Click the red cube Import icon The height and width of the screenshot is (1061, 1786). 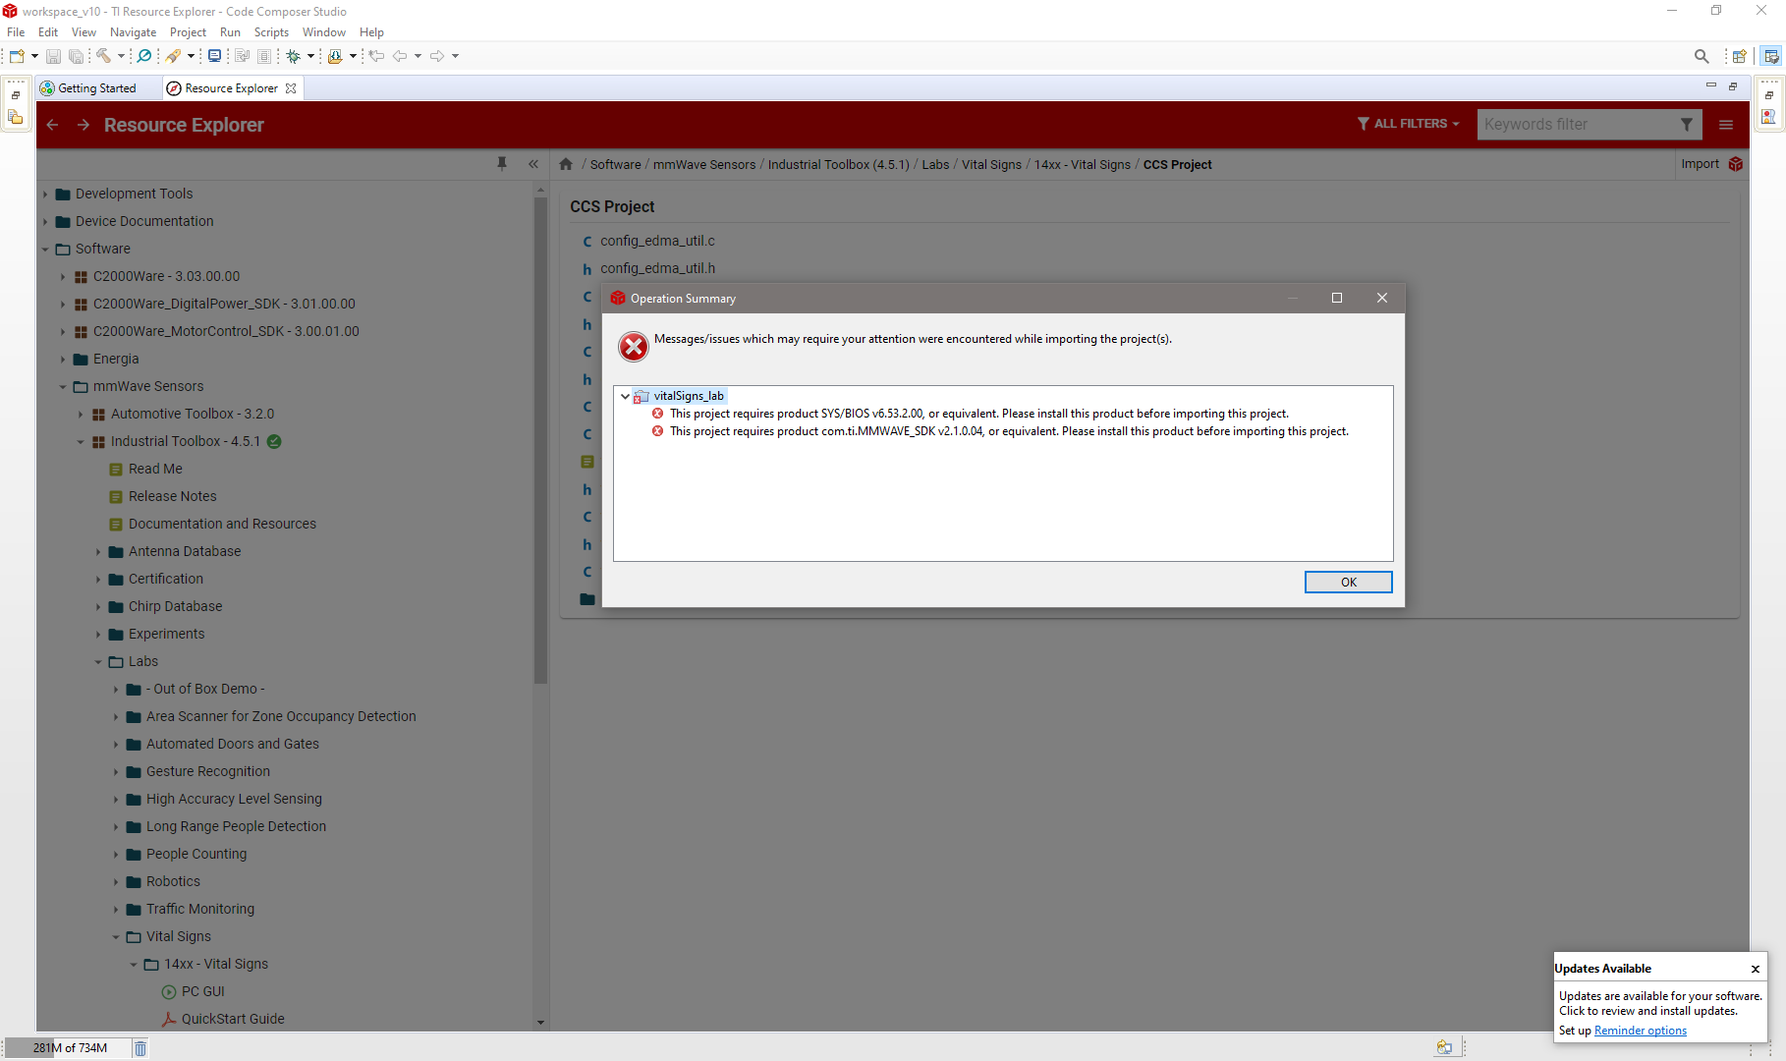click(1736, 164)
